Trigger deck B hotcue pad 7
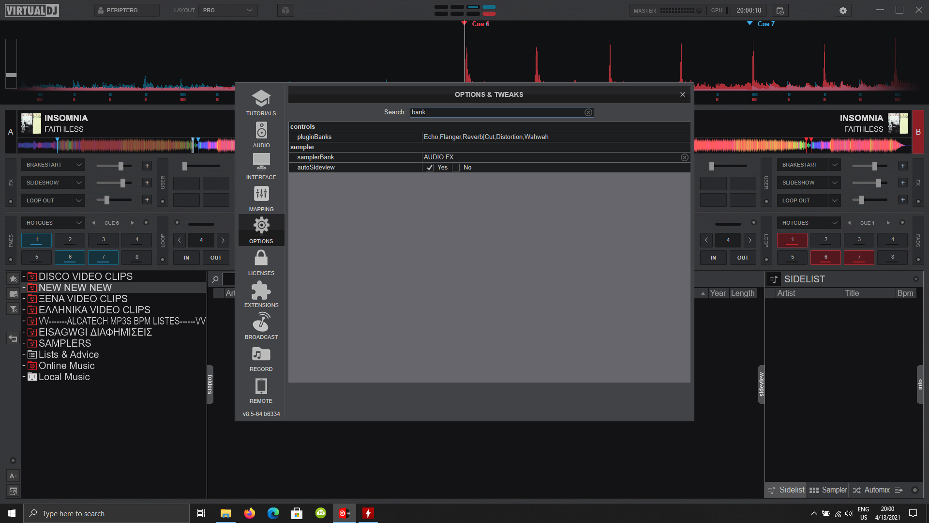Screen dimensions: 929x523 tap(859, 258)
